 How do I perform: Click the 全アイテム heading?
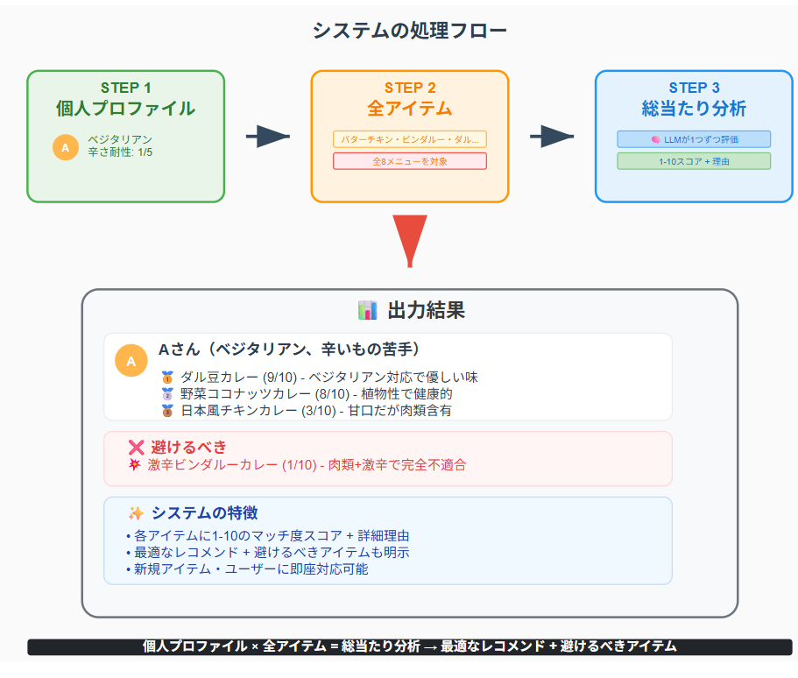(x=410, y=109)
